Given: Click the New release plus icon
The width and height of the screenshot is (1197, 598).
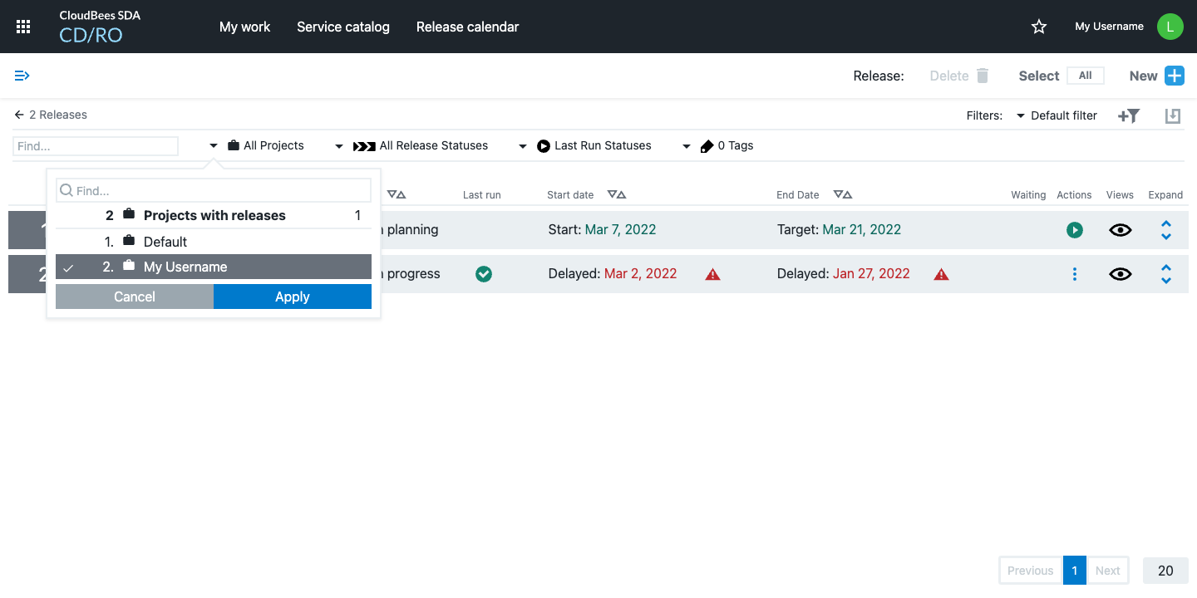Looking at the screenshot, I should tap(1174, 76).
